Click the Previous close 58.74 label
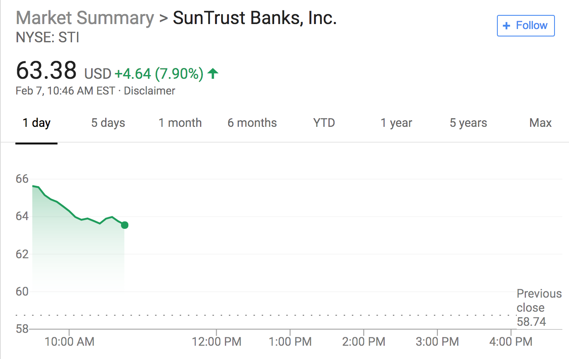The image size is (569, 359). [x=539, y=308]
